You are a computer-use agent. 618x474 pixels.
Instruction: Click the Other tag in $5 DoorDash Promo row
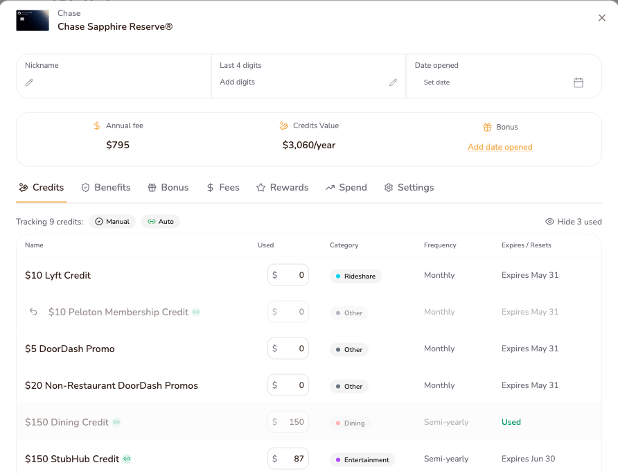click(x=348, y=349)
